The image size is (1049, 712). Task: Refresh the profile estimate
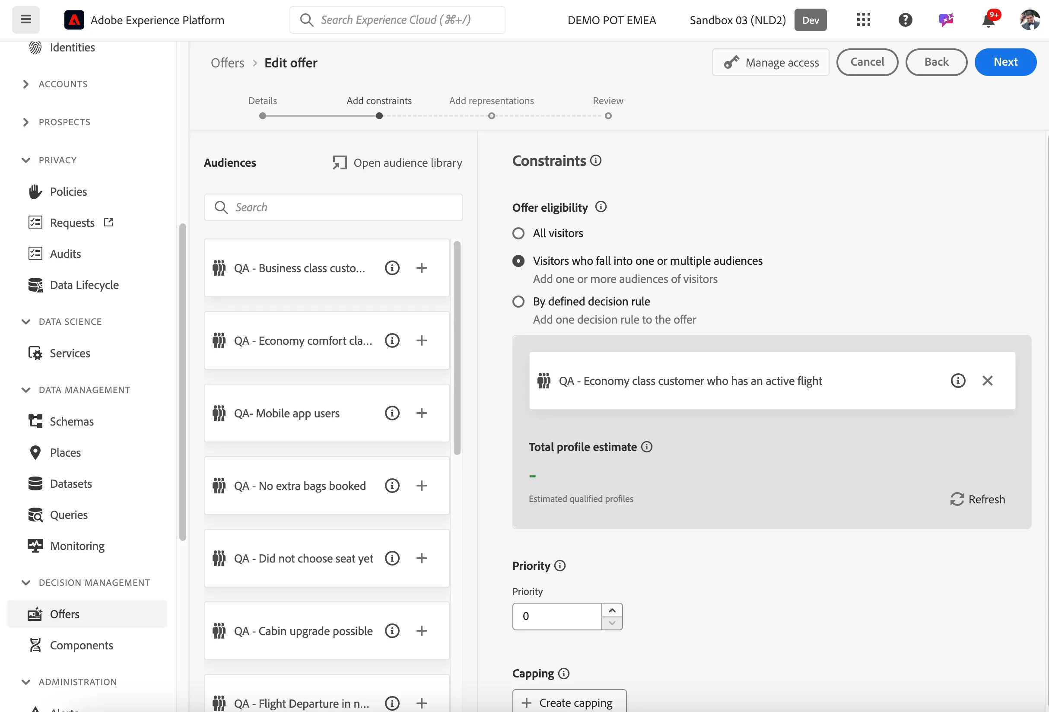[977, 499]
